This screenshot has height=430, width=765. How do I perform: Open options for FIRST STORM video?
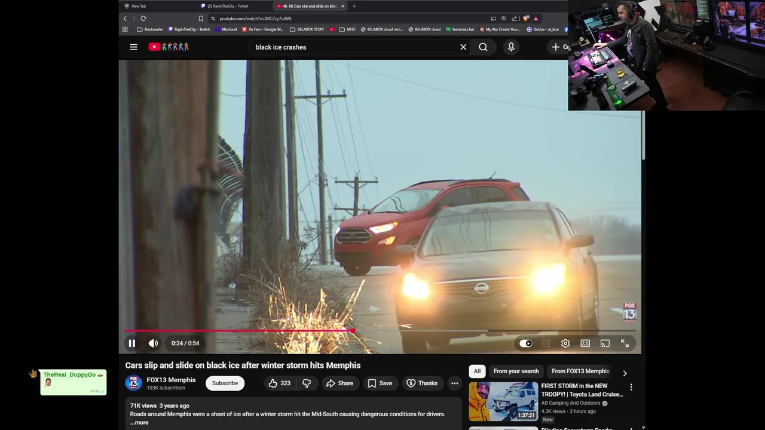point(631,387)
